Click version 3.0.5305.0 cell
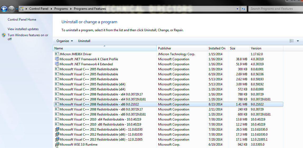This screenshot has width=303, height=148. 258,145
